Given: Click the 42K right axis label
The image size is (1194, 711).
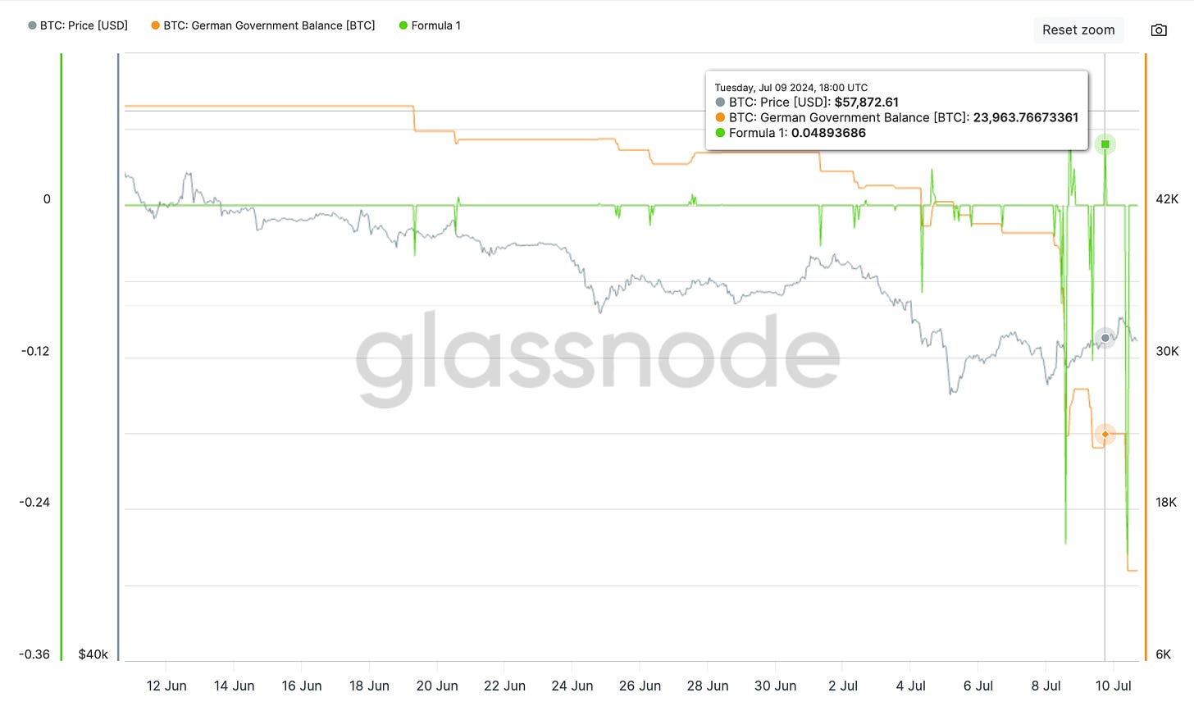Looking at the screenshot, I should tap(1167, 199).
